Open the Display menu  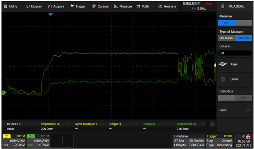34,6
